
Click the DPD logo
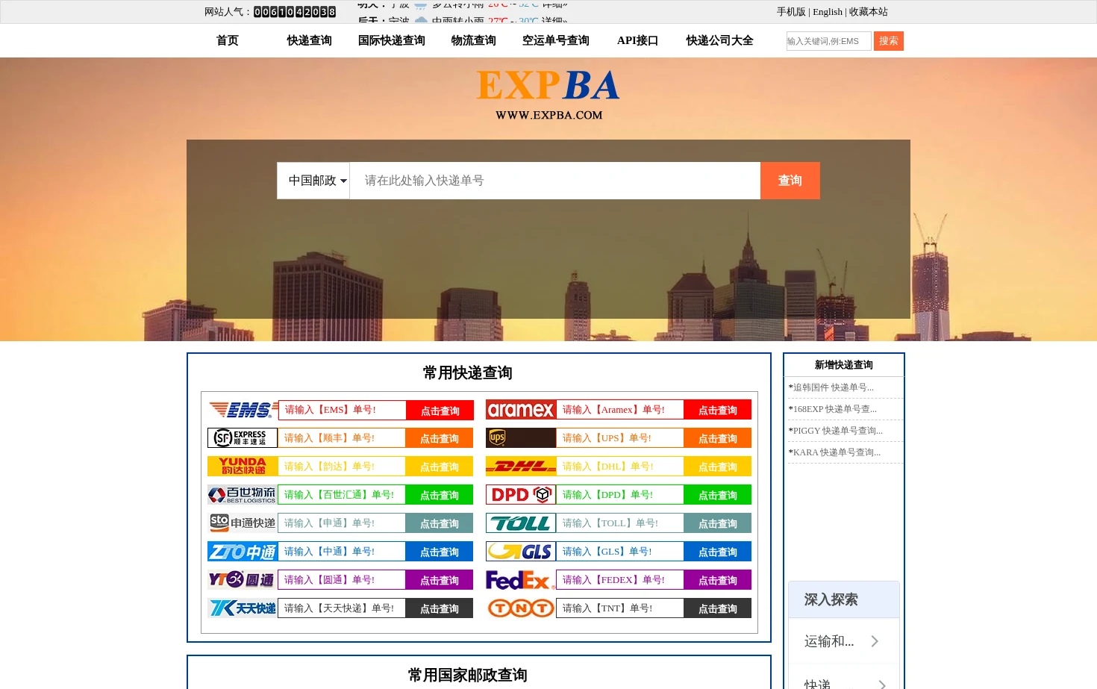521,495
